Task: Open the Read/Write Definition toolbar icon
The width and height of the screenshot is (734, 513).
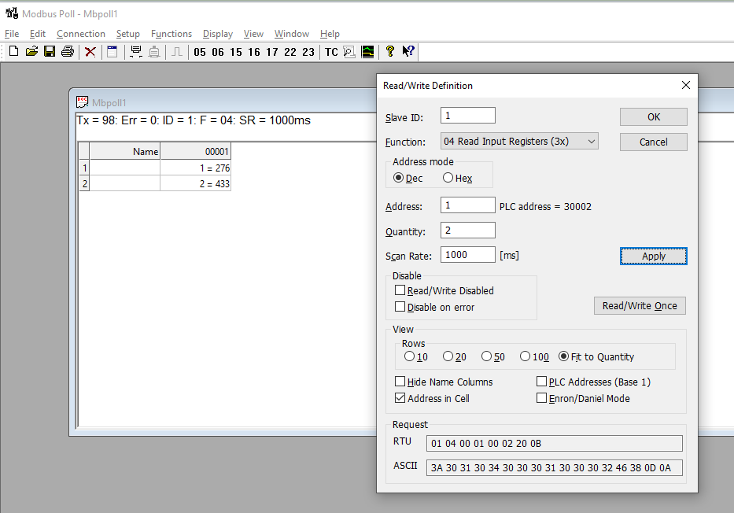Action: point(112,51)
